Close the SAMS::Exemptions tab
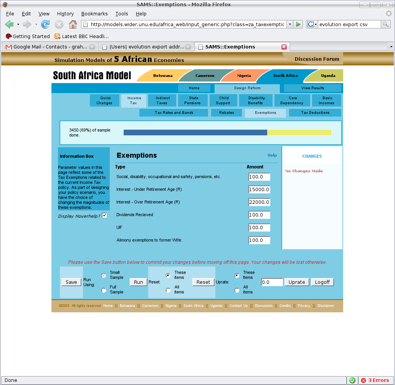Screen dimensions: 395x385 pyautogui.click(x=284, y=47)
